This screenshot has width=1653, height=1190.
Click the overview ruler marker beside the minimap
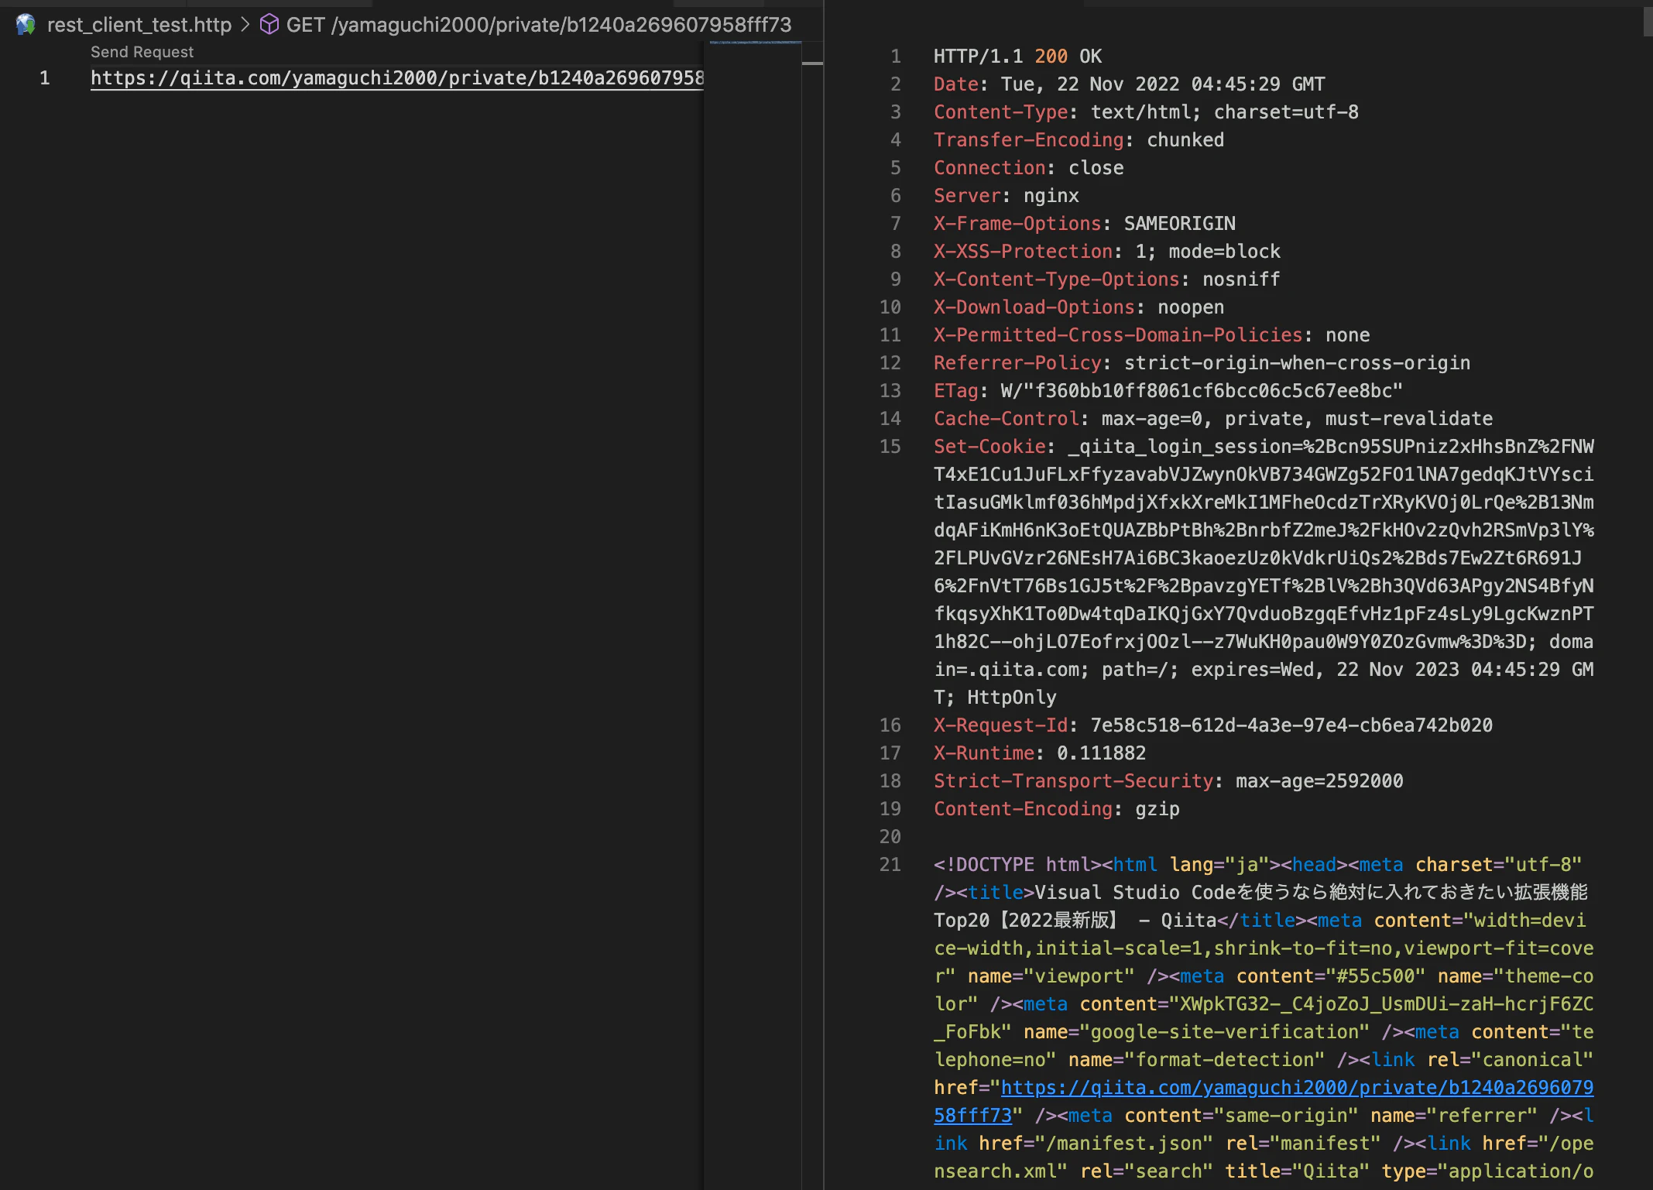pos(812,63)
